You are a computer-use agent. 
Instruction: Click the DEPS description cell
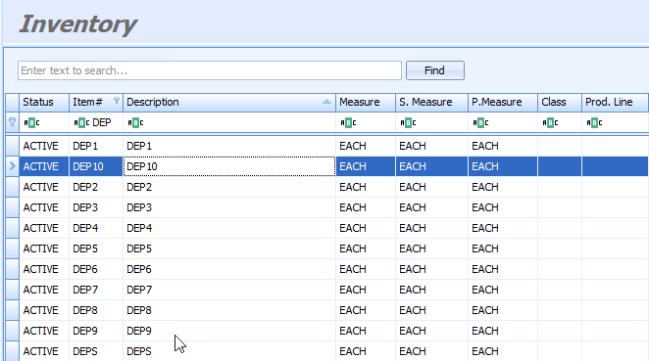pyautogui.click(x=229, y=351)
